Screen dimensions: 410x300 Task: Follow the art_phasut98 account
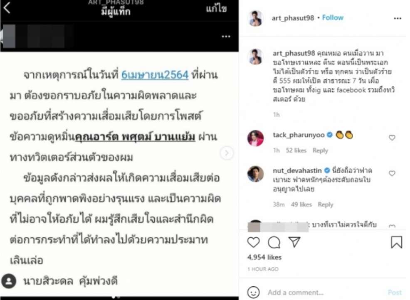click(333, 17)
